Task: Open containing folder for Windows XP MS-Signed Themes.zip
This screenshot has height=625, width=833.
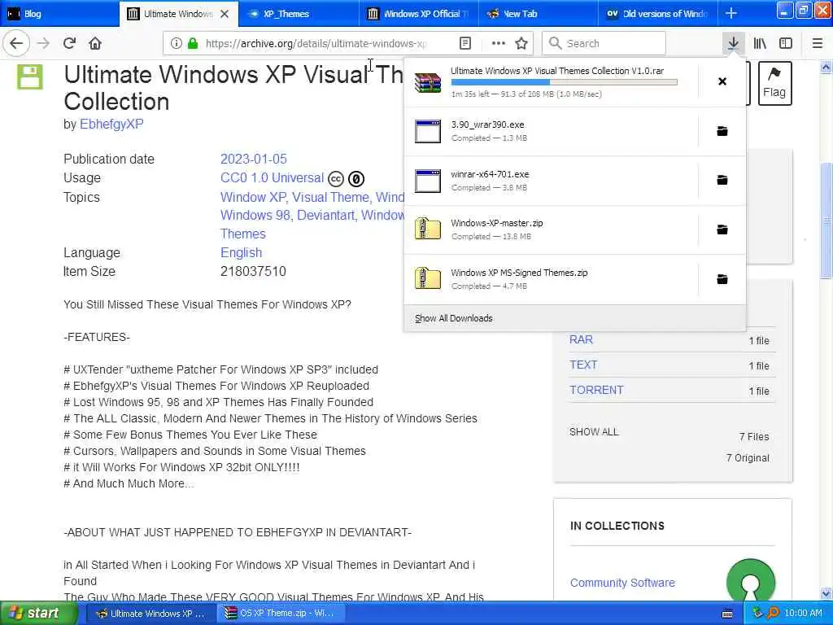Action: coord(722,279)
